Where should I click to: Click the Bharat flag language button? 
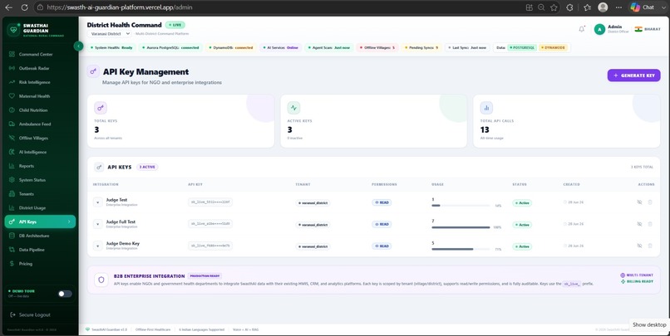[x=648, y=29]
